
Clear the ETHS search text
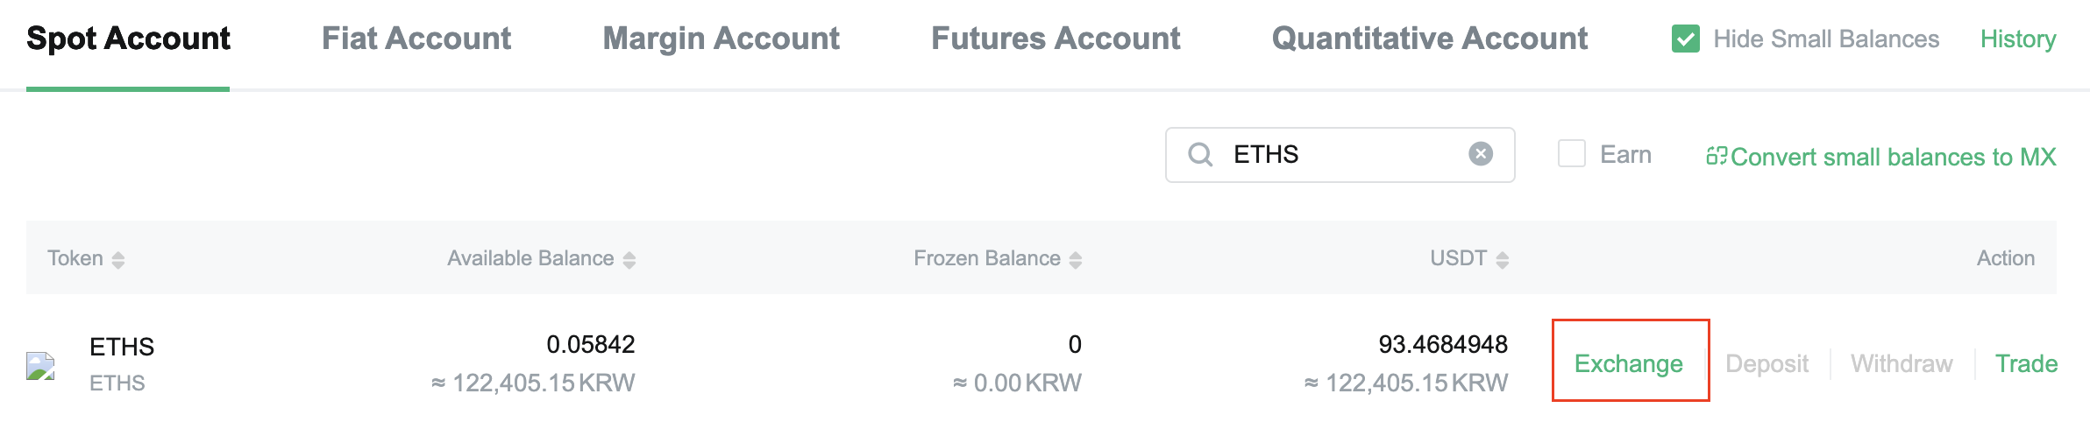1481,154
